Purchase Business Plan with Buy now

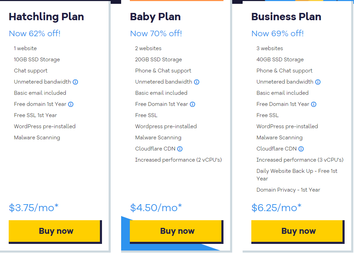pyautogui.click(x=298, y=231)
